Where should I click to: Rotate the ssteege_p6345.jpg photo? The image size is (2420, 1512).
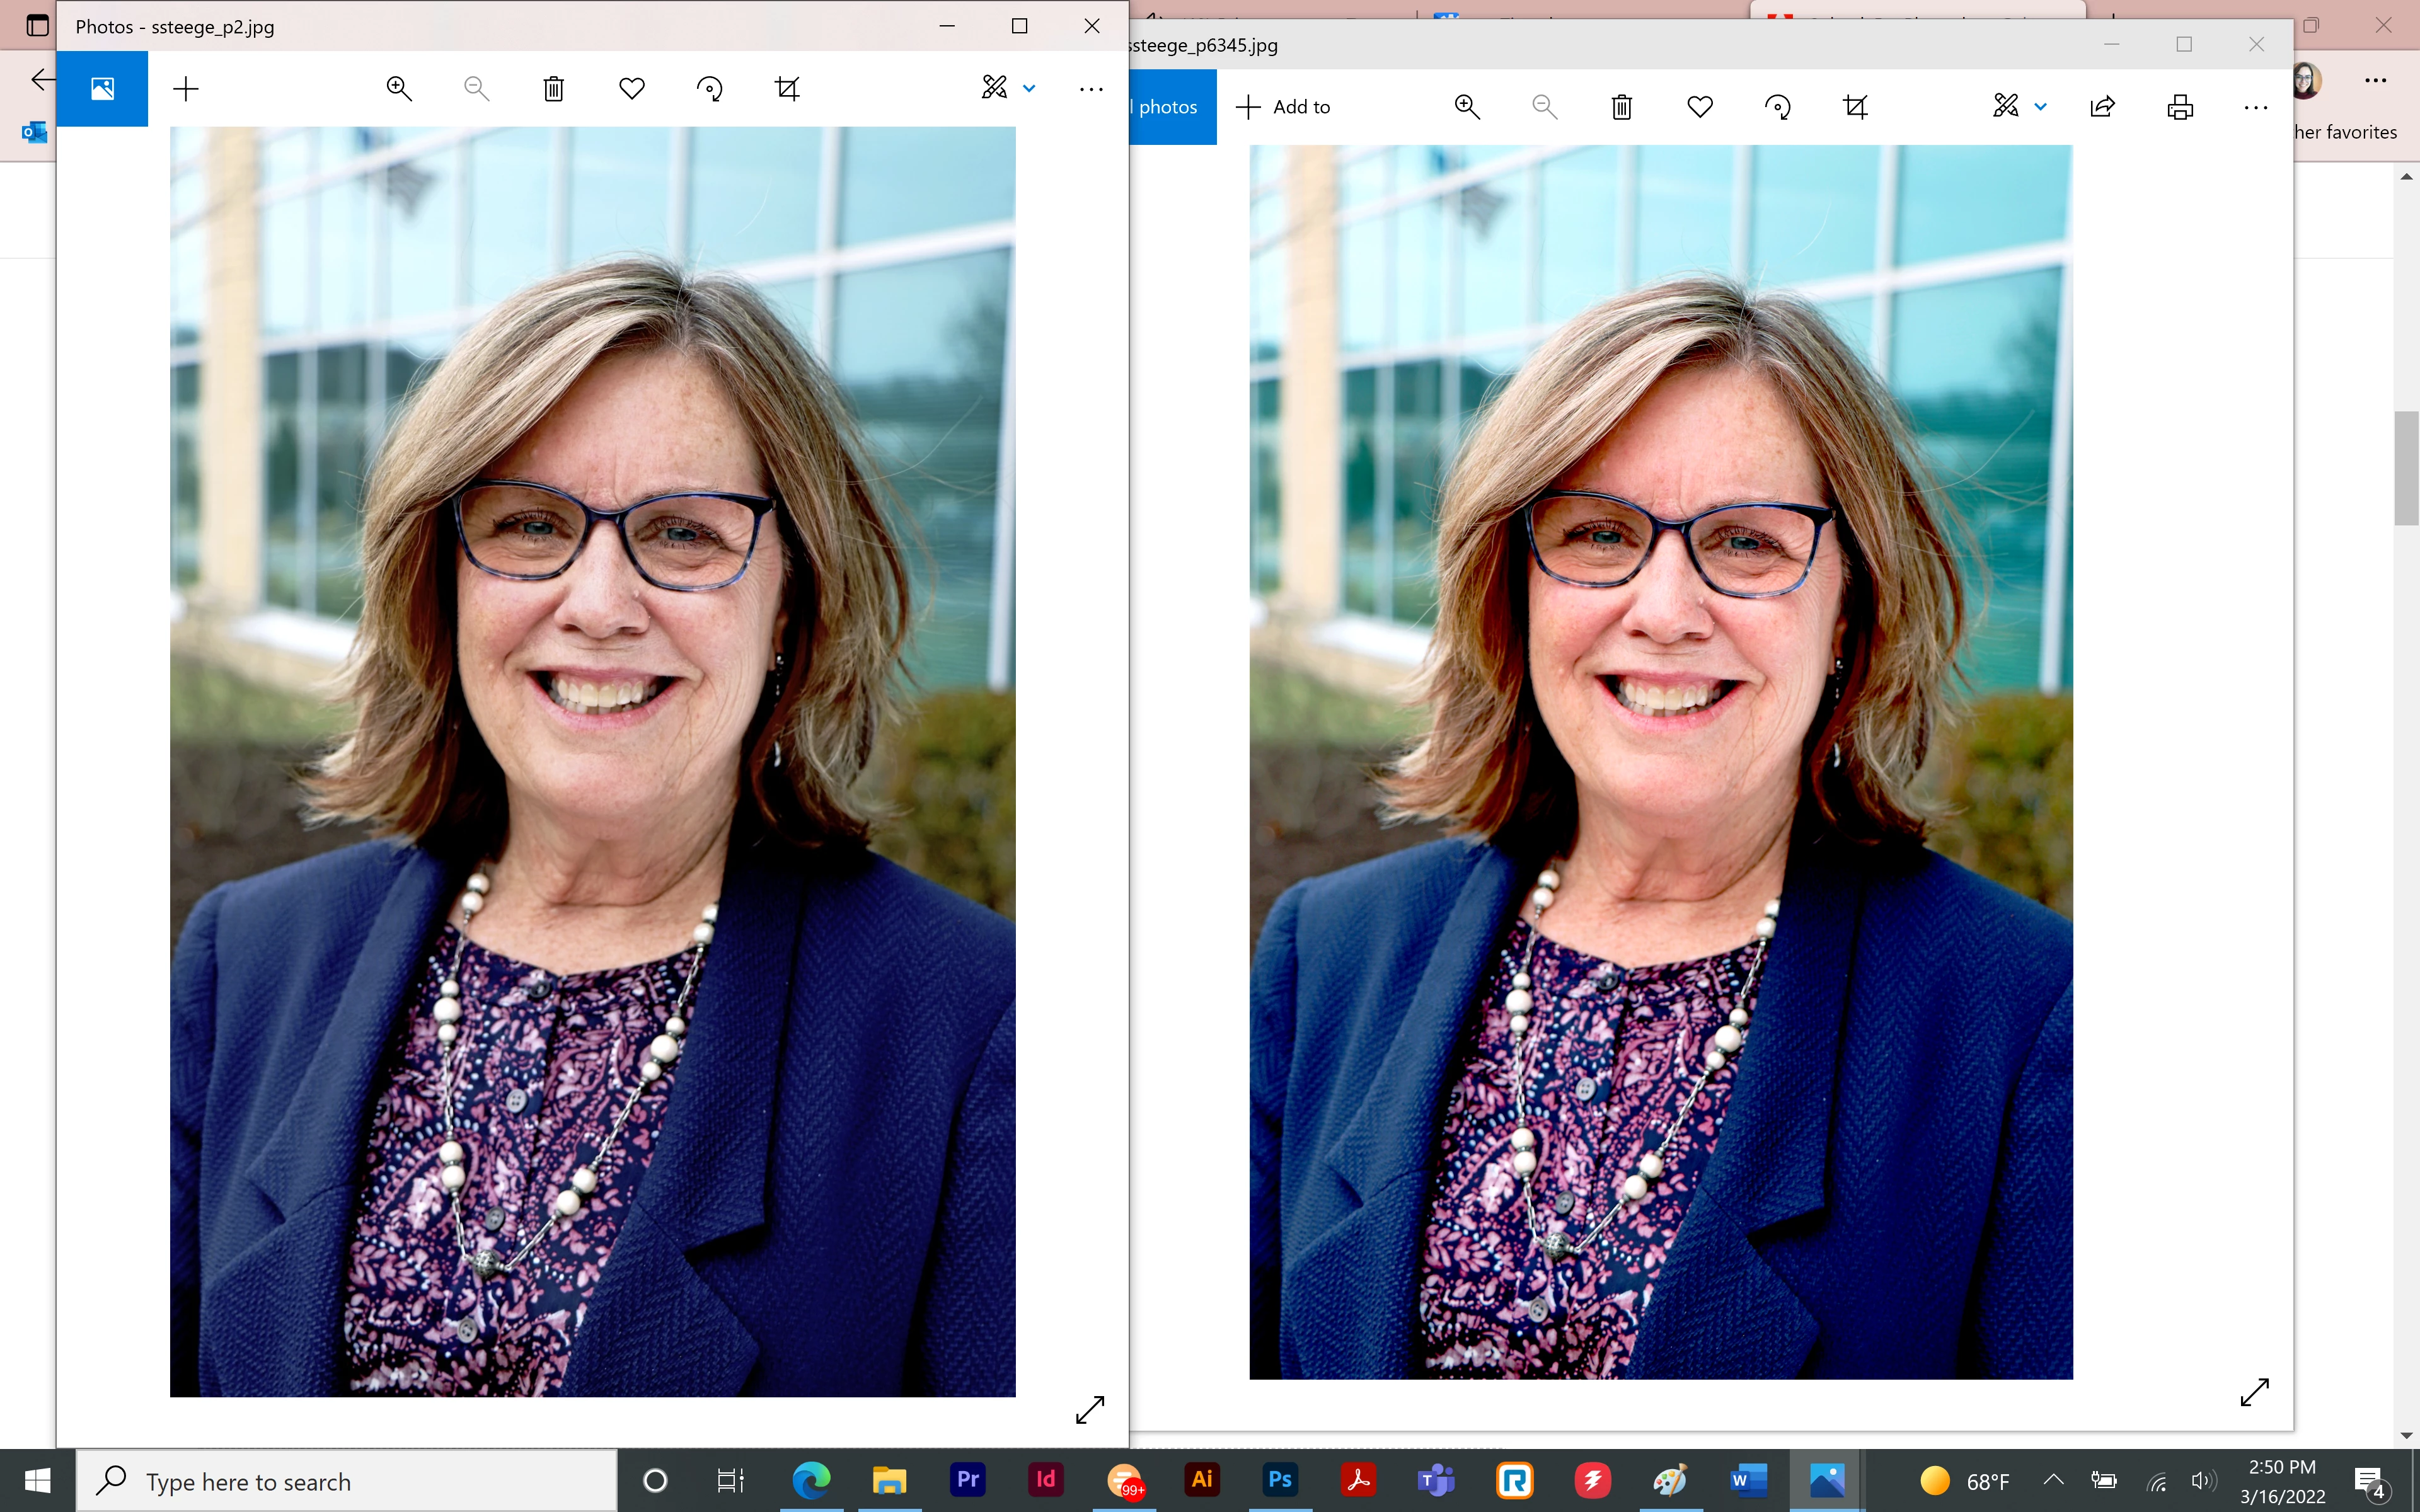click(x=1777, y=107)
